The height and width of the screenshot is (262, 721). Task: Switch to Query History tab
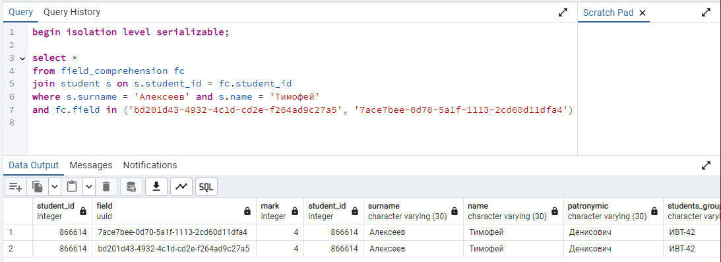coord(72,13)
